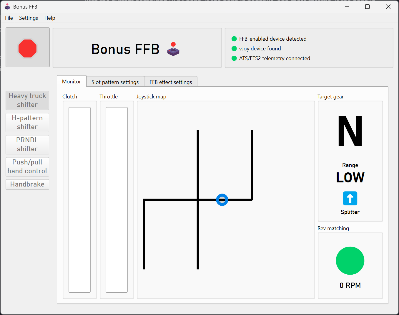
Task: Click the target gear N indicator
Action: [x=350, y=131]
